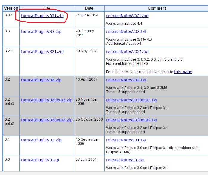This screenshot has width=208, height=175.
Task: Download tomcatPluginV33.zip file
Action: click(41, 32)
